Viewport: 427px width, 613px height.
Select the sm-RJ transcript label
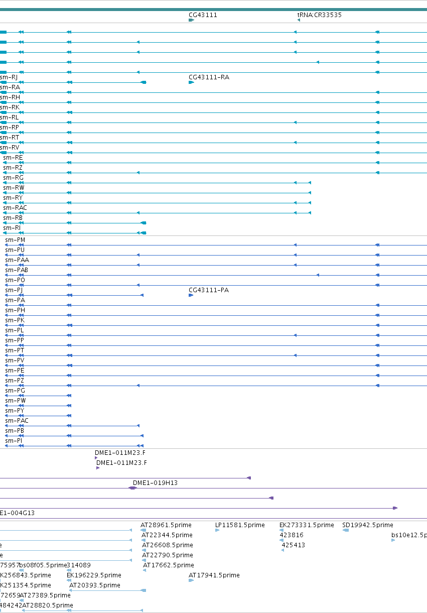(9, 77)
